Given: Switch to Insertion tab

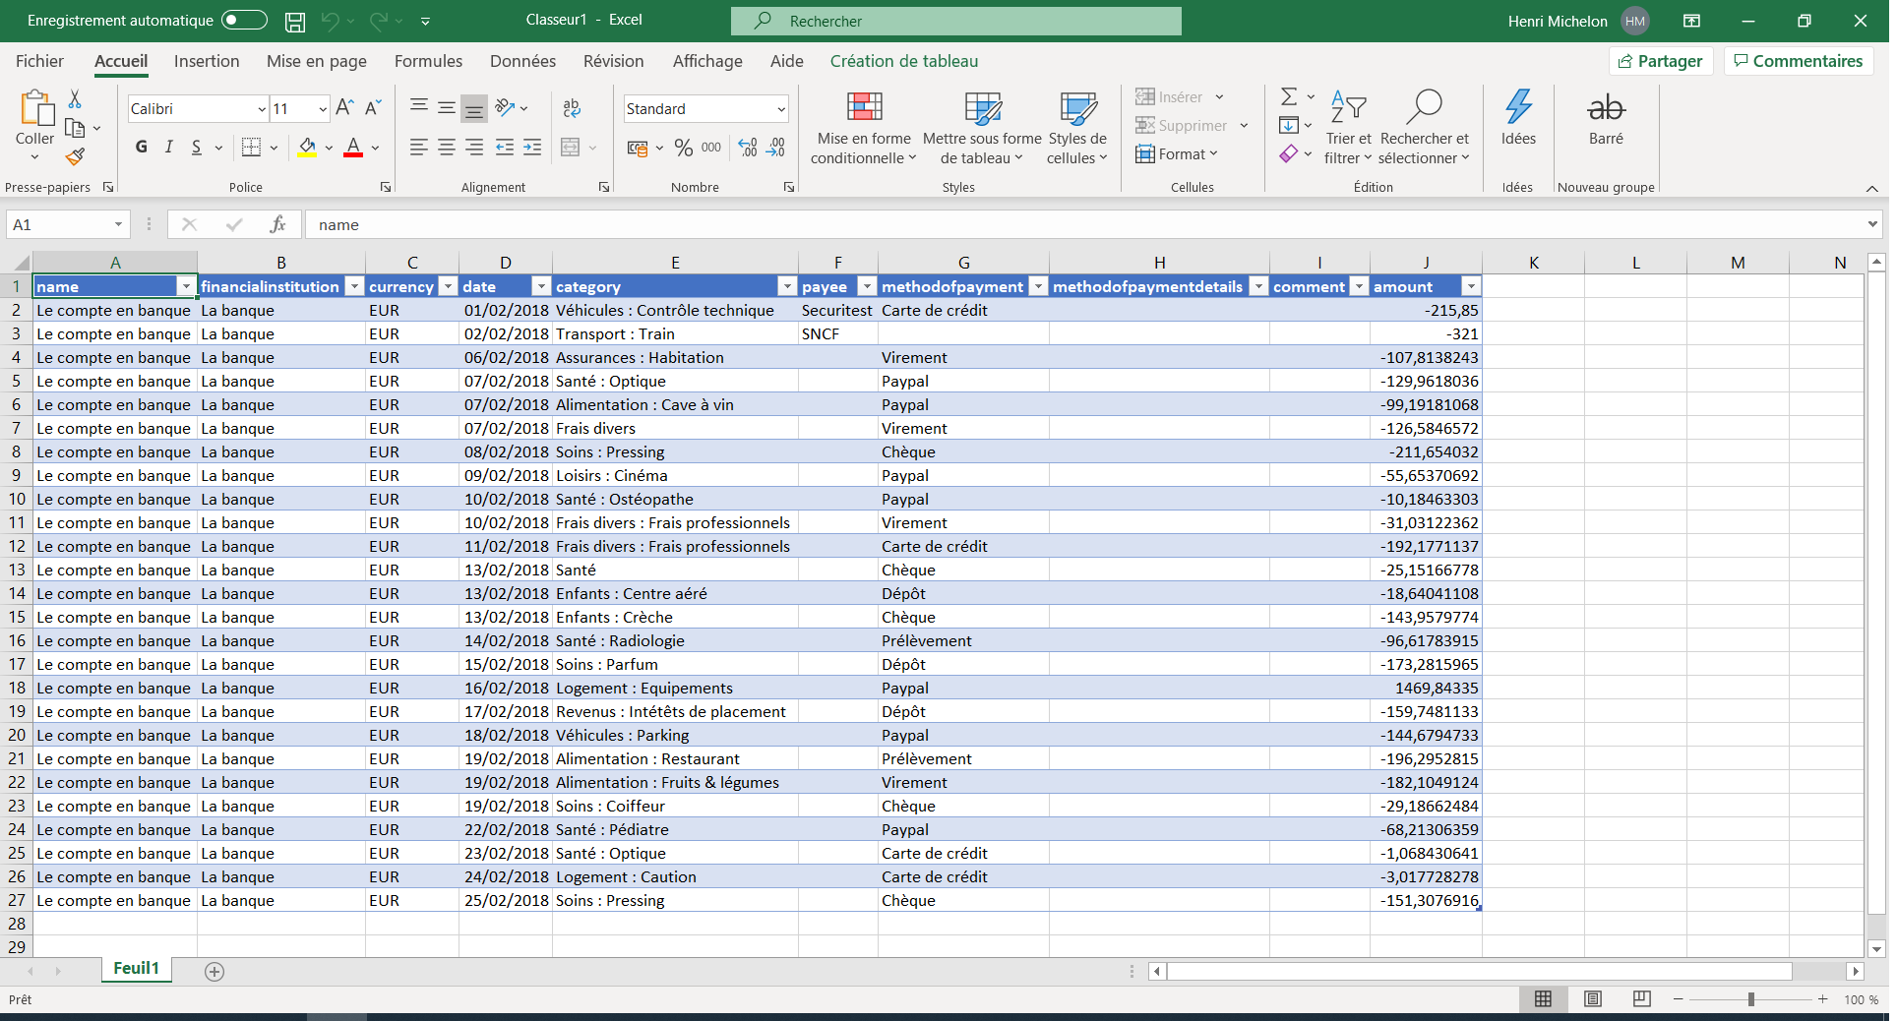Looking at the screenshot, I should 207,61.
